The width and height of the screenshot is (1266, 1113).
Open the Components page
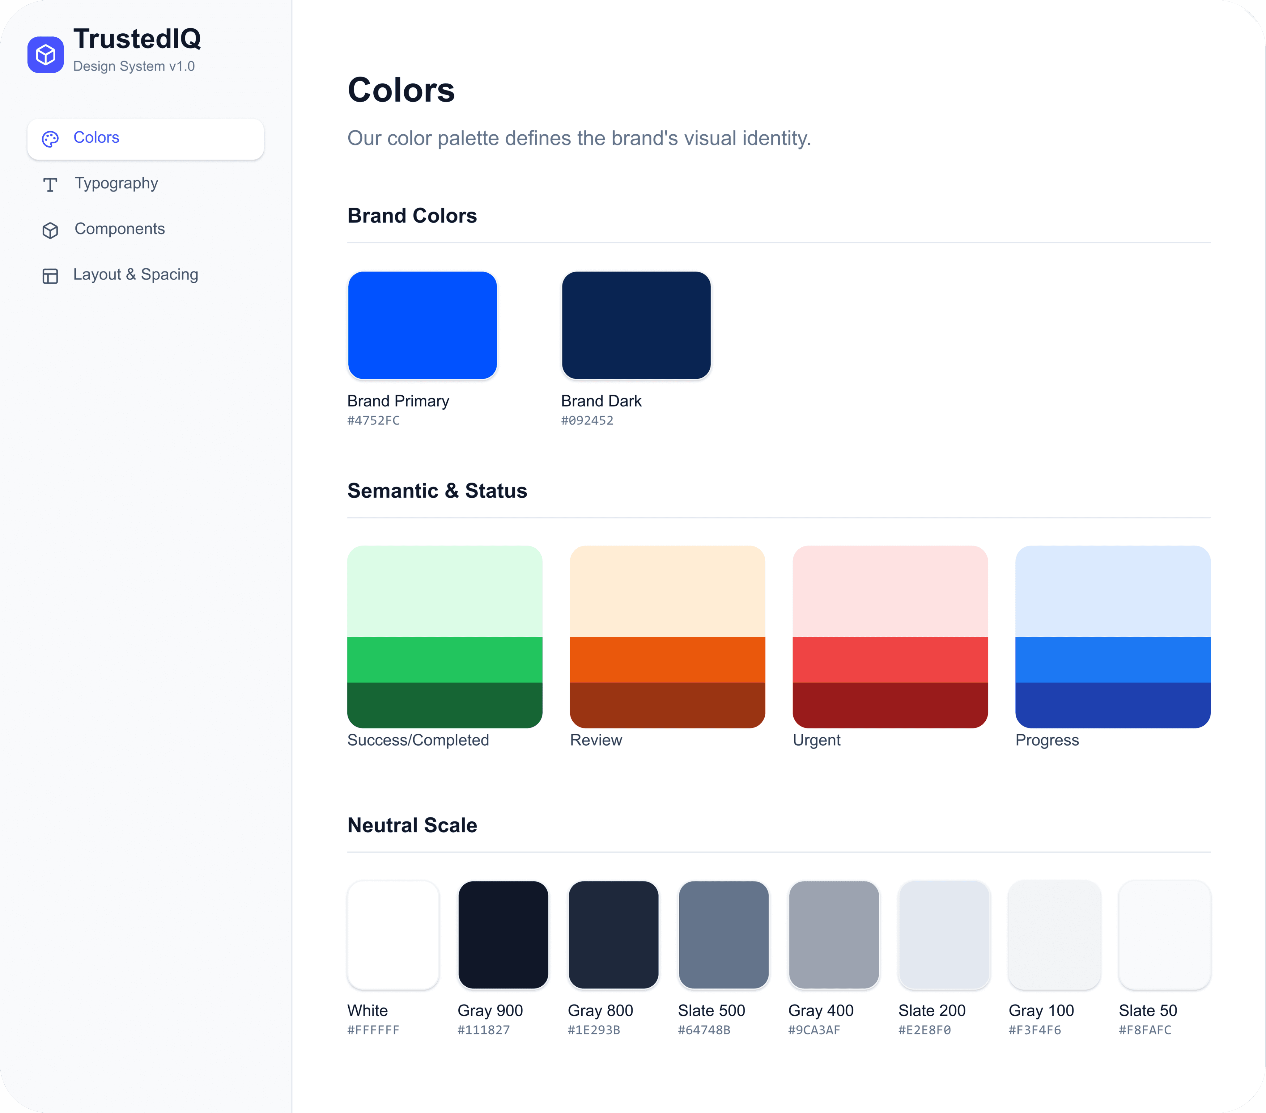pyautogui.click(x=120, y=229)
